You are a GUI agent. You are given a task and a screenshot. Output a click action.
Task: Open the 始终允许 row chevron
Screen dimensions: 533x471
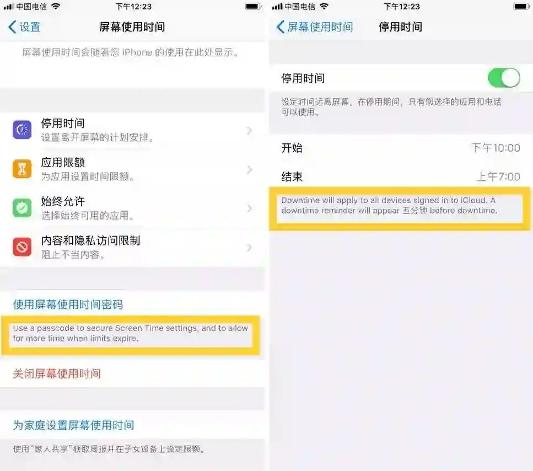[249, 208]
